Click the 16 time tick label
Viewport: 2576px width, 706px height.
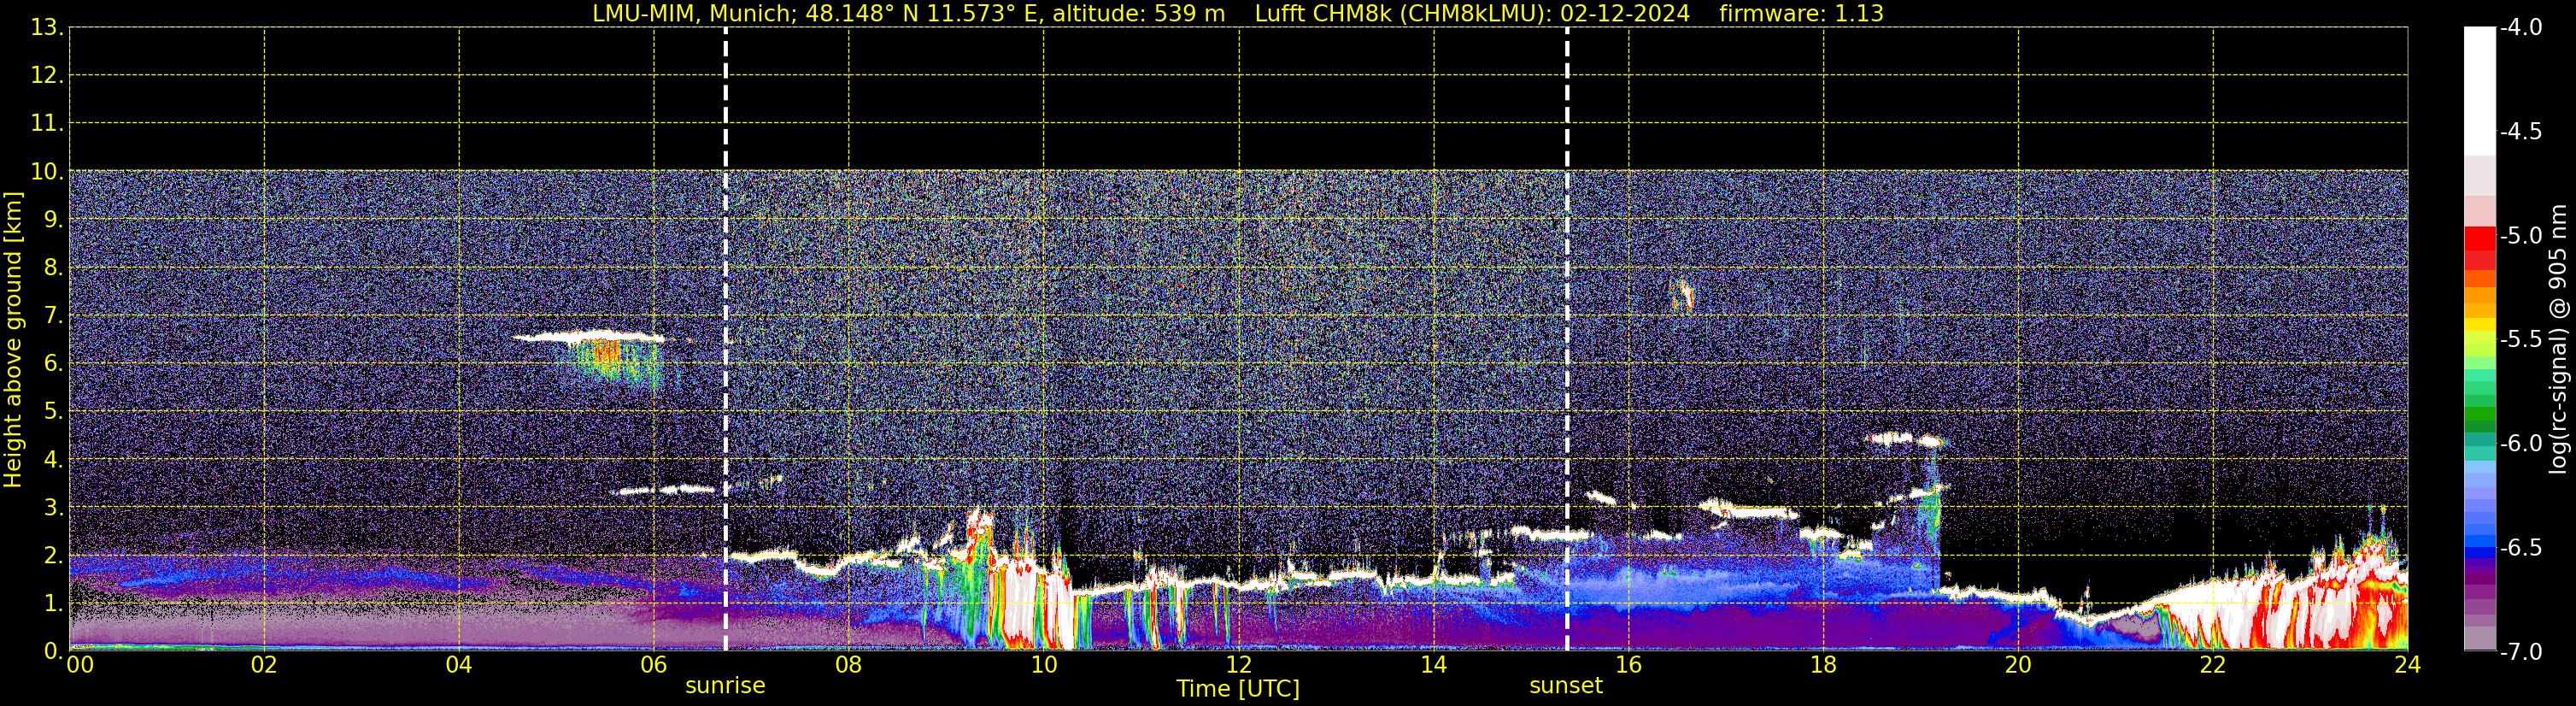(1629, 665)
